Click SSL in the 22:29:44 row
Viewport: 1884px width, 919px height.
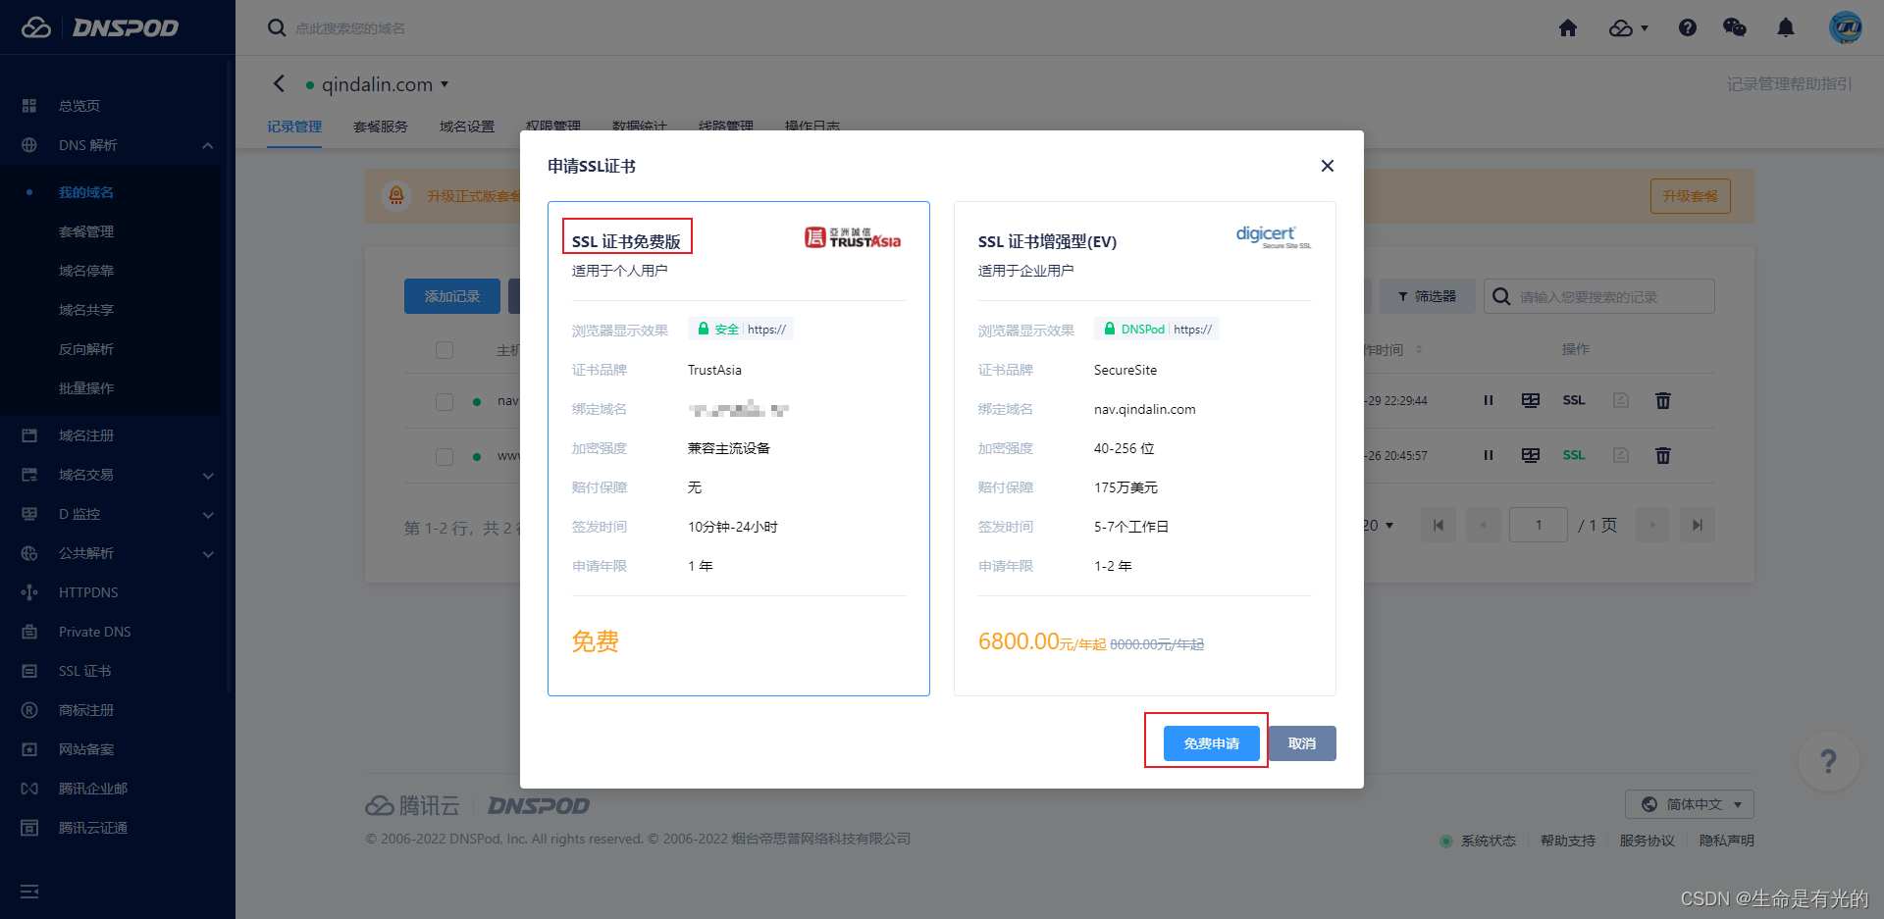pos(1574,400)
